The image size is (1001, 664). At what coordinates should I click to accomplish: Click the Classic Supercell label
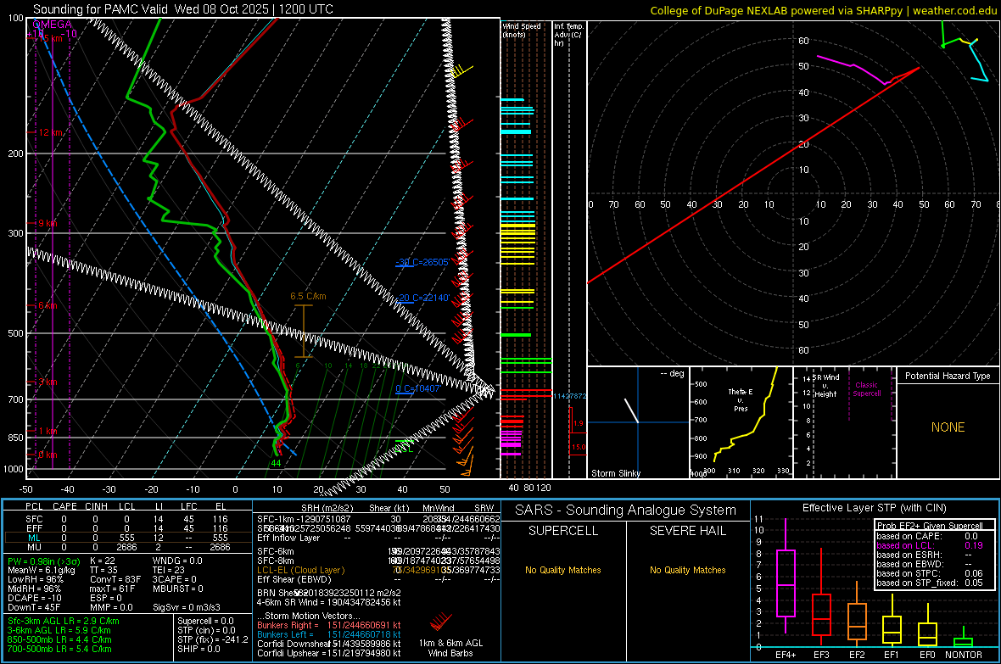point(866,389)
